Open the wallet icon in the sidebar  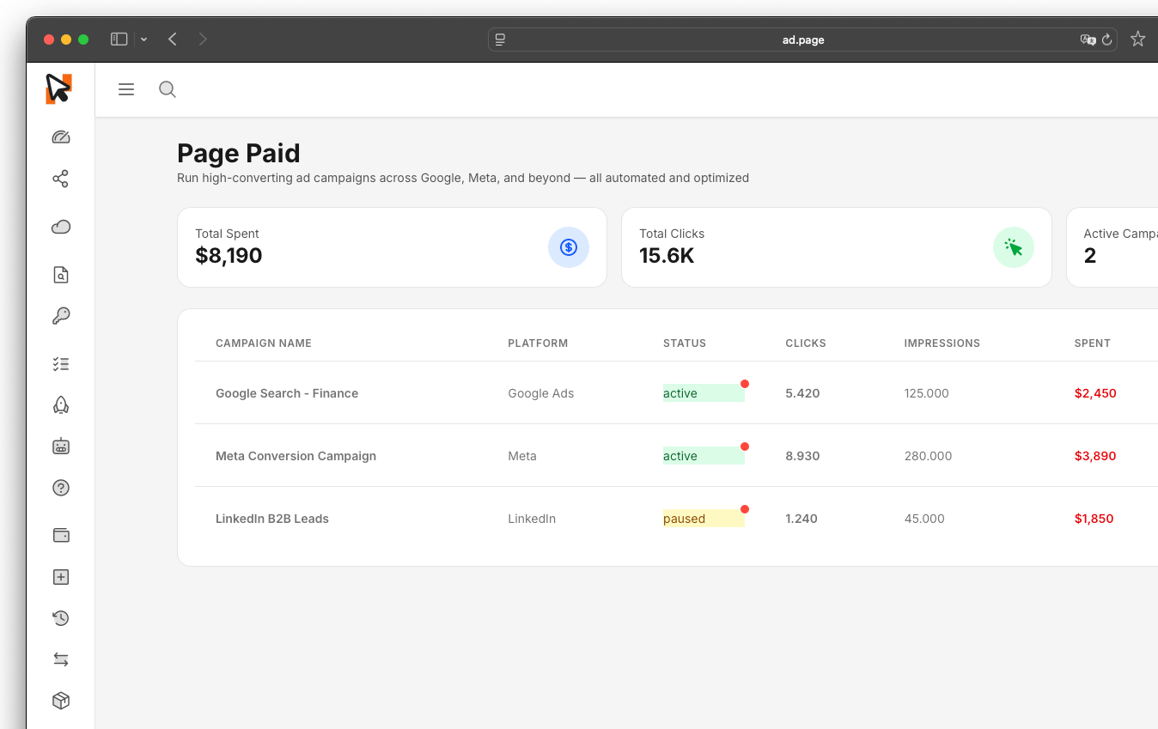[61, 536]
